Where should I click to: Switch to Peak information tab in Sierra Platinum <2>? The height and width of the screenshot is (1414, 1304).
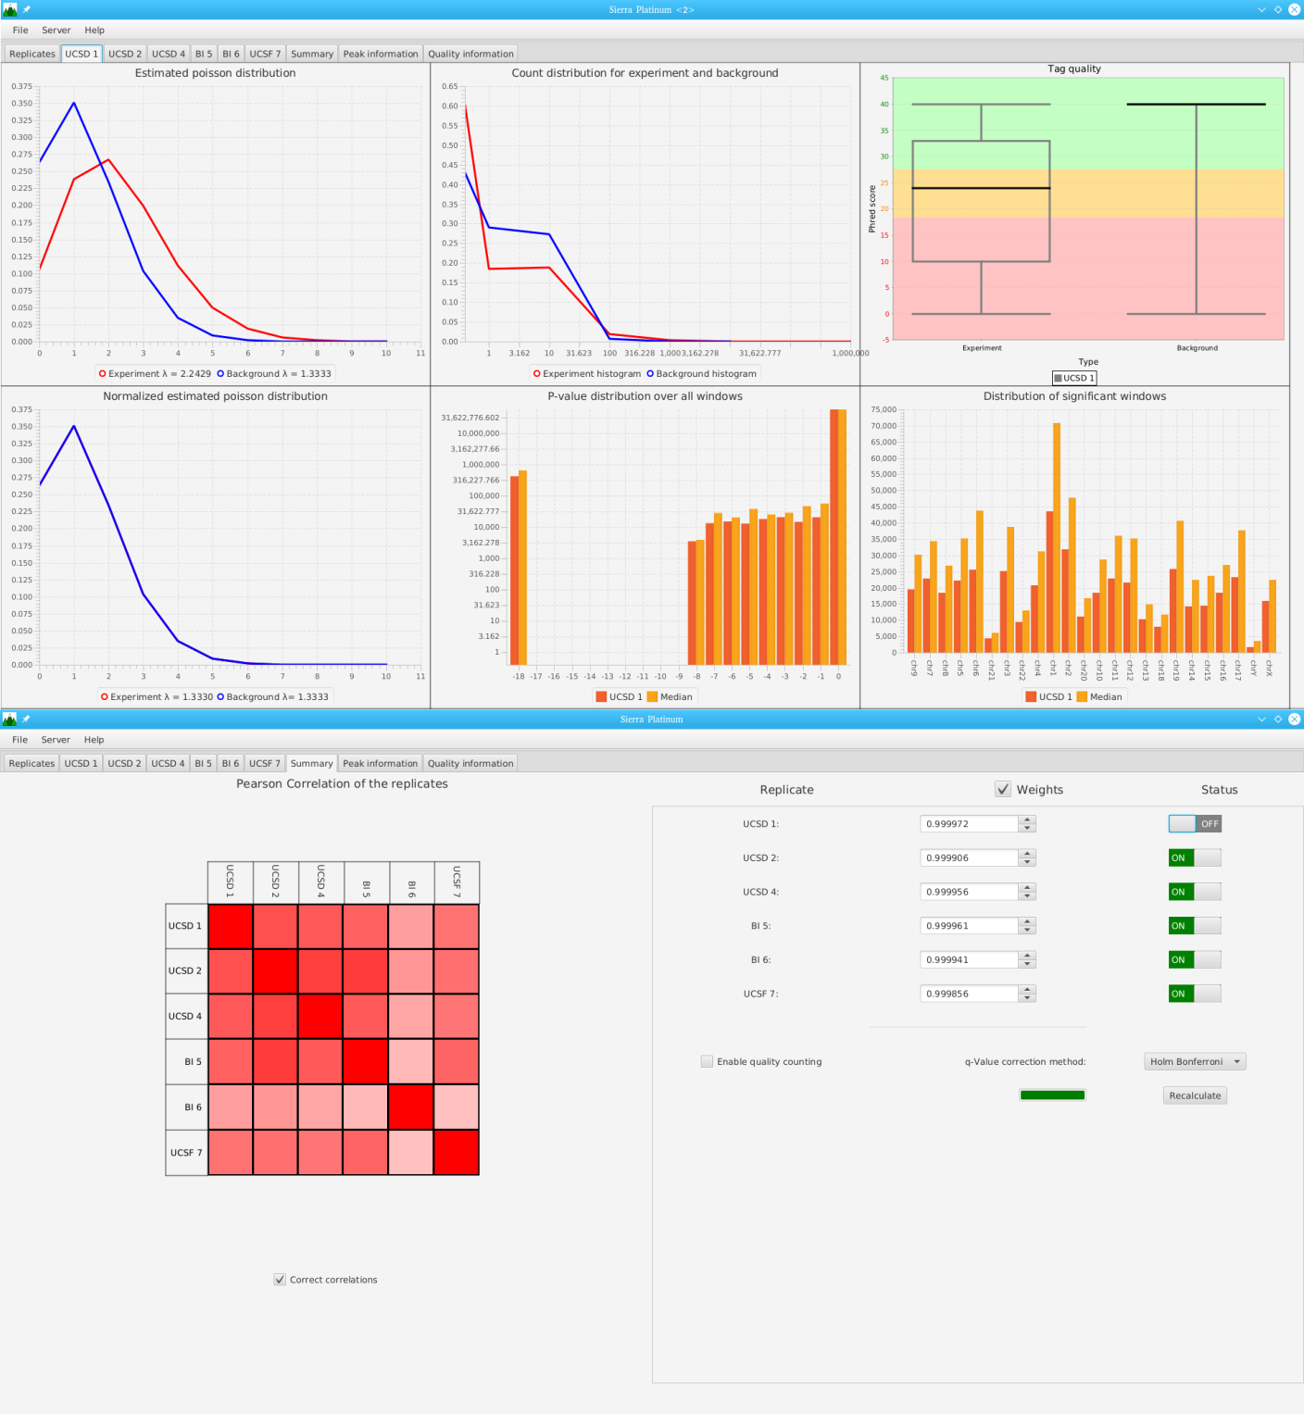tap(380, 54)
